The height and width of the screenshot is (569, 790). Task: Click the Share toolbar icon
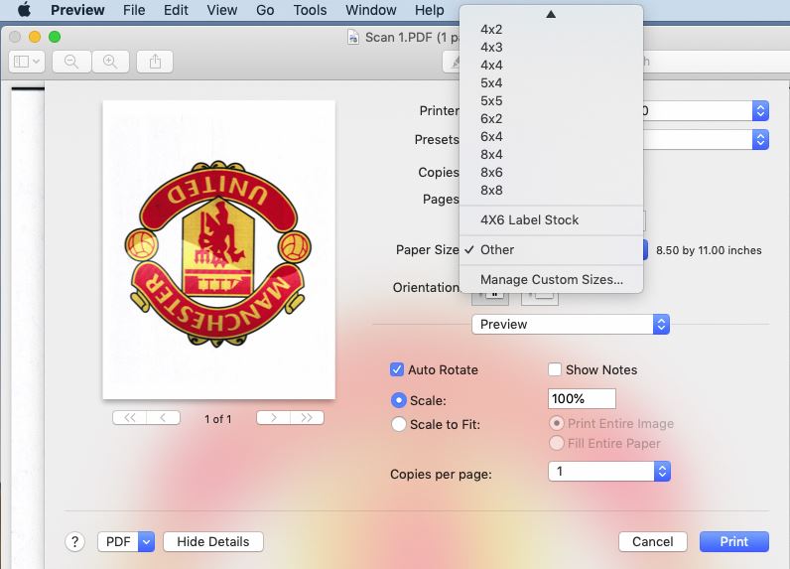[155, 62]
